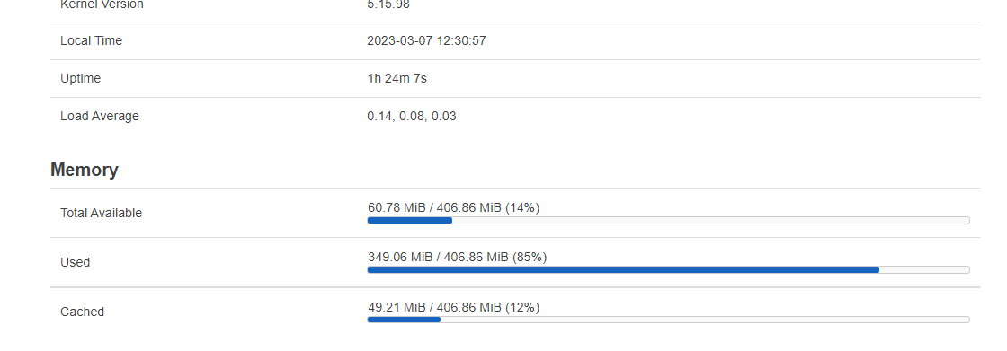Click the Local Time label
Image resolution: width=1007 pixels, height=351 pixels.
point(91,41)
